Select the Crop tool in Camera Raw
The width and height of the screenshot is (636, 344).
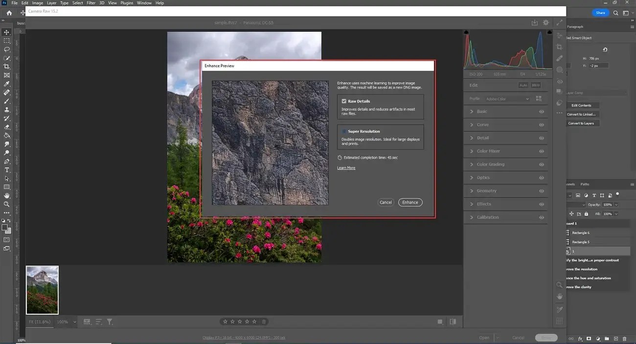click(559, 47)
